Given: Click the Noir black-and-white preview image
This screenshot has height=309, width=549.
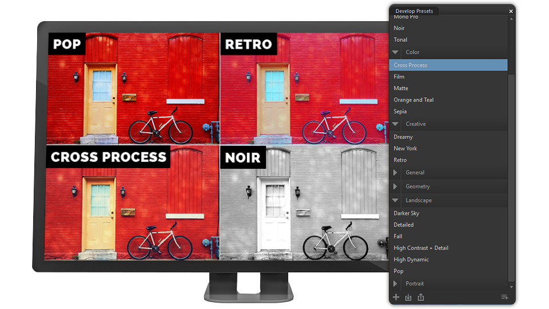Looking at the screenshot, I should (304, 203).
